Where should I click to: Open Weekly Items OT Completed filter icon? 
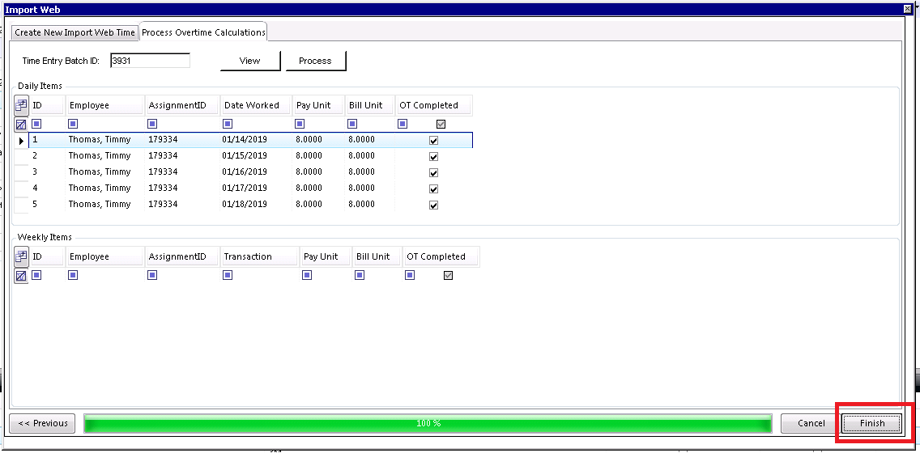click(x=410, y=275)
